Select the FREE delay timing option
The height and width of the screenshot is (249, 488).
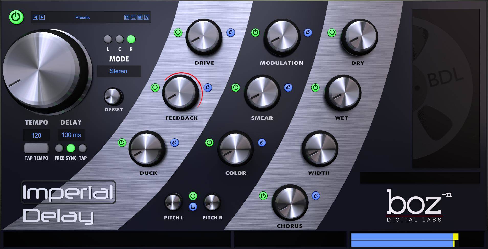(x=59, y=148)
